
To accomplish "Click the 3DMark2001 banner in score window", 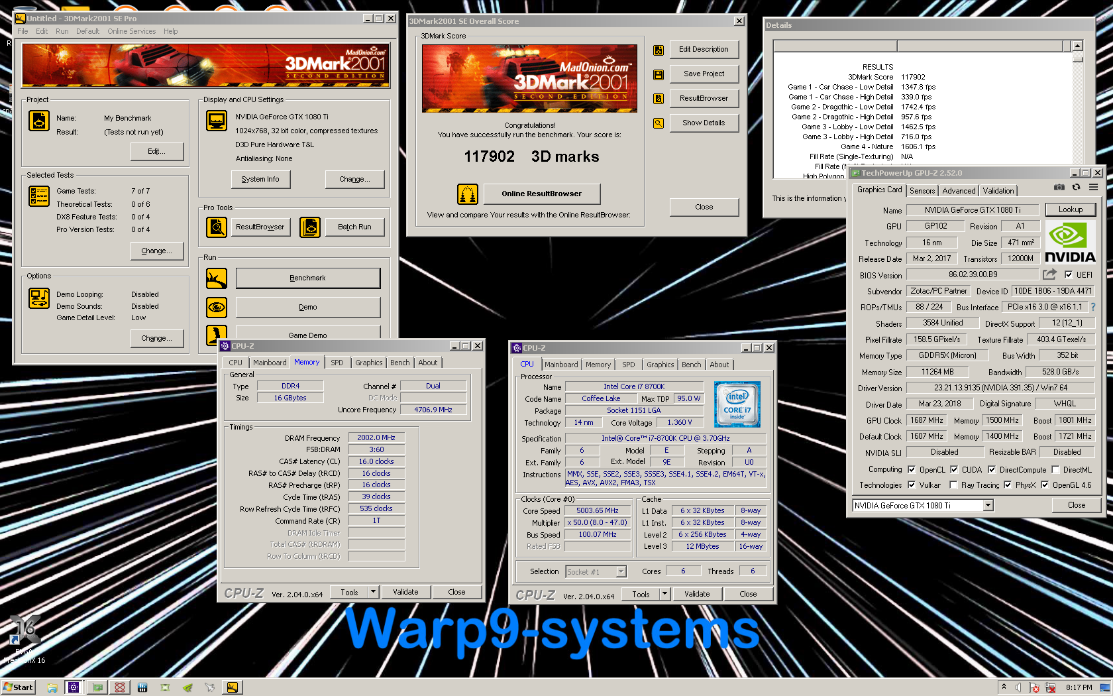I will (x=529, y=78).
